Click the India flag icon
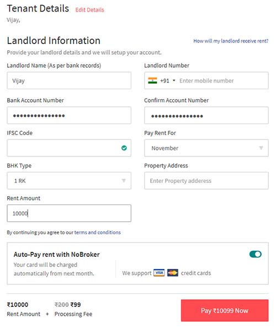This screenshot has height=329, width=276. (x=152, y=80)
